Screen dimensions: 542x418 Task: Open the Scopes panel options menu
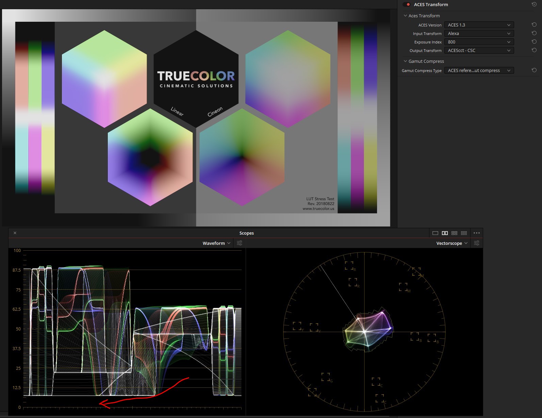[x=476, y=233]
